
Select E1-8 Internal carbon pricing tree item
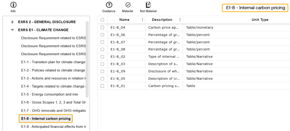pyautogui.click(x=46, y=119)
